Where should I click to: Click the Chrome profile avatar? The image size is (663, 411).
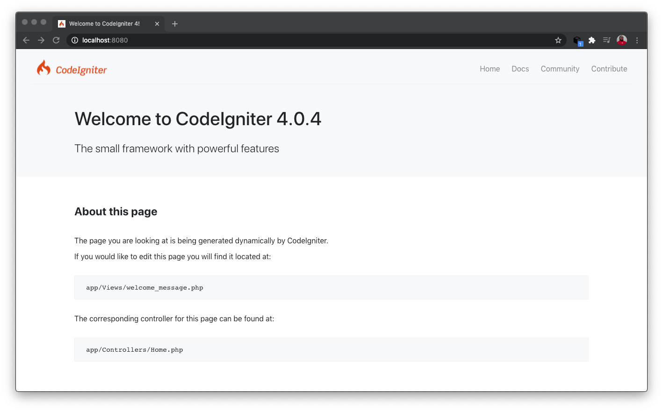(x=621, y=40)
